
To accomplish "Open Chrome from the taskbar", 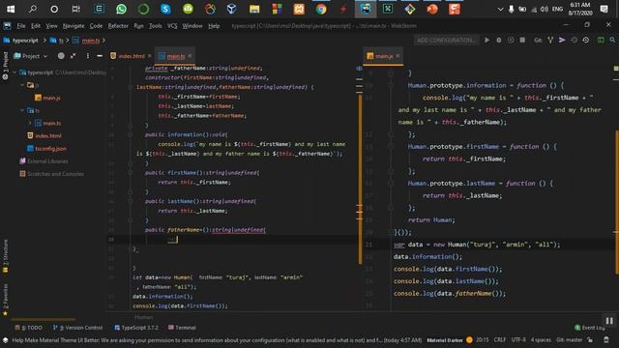I will (321, 9).
